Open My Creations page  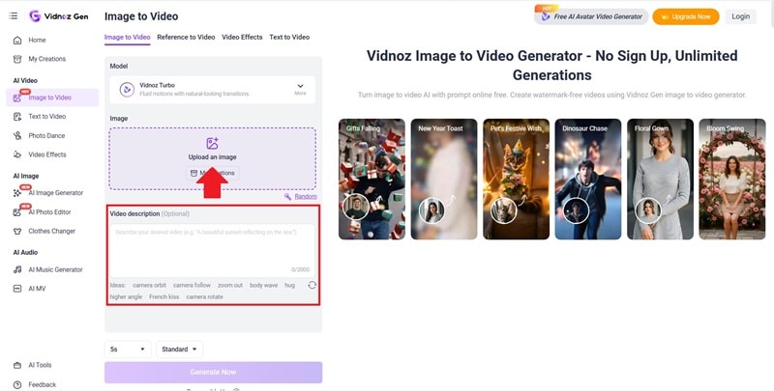[46, 59]
